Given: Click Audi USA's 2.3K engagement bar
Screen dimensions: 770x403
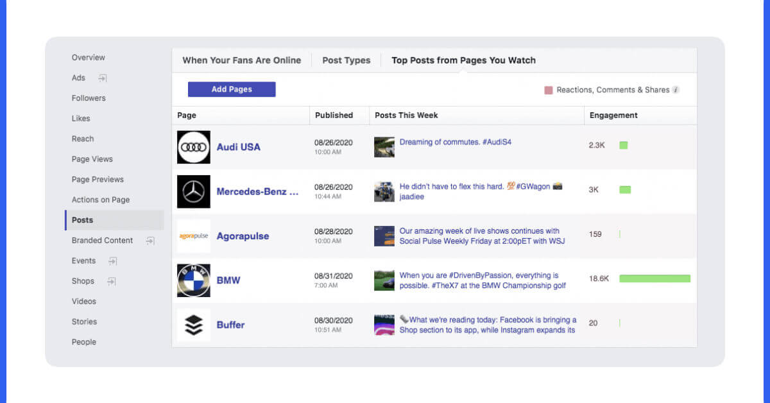Looking at the screenshot, I should point(623,146).
